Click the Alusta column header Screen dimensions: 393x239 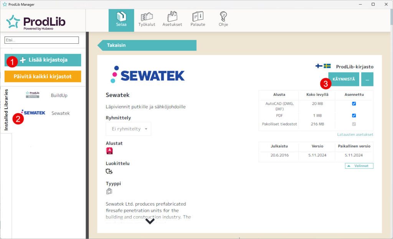(x=279, y=94)
